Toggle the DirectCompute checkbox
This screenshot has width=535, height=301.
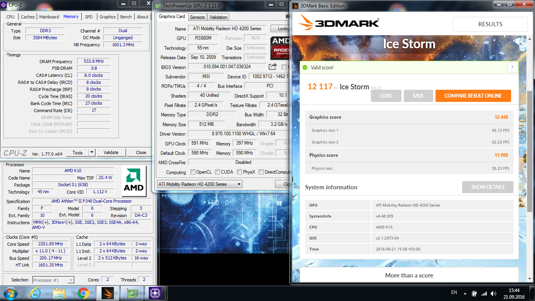(x=261, y=172)
